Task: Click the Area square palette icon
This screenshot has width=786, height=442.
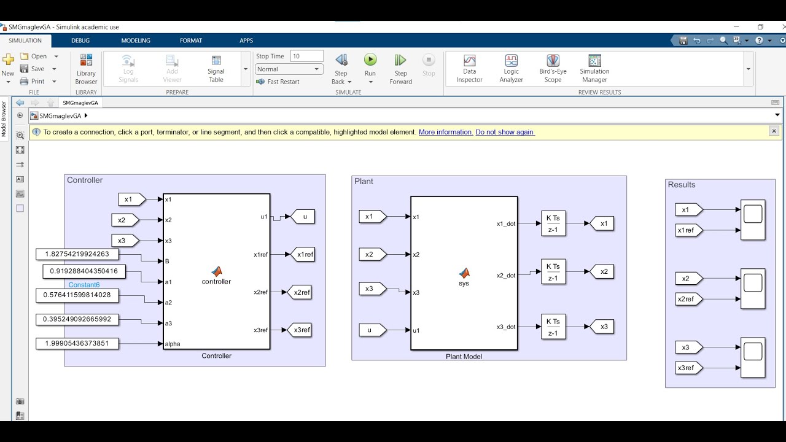Action: (x=20, y=209)
